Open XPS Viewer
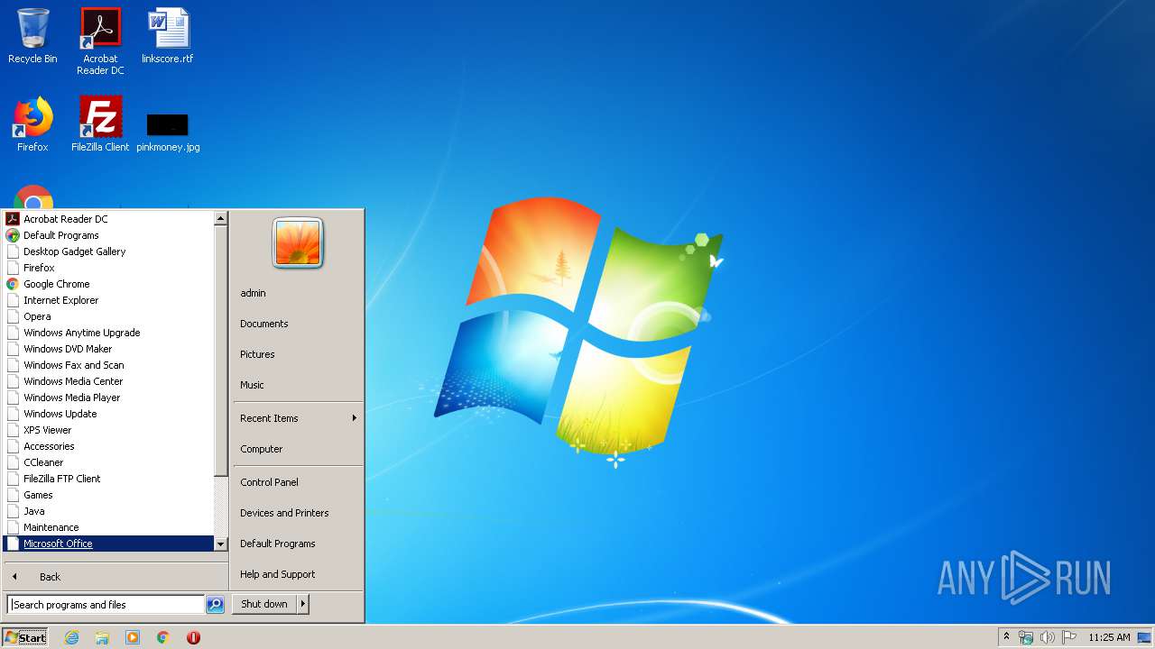The height and width of the screenshot is (649, 1155). pyautogui.click(x=109, y=430)
